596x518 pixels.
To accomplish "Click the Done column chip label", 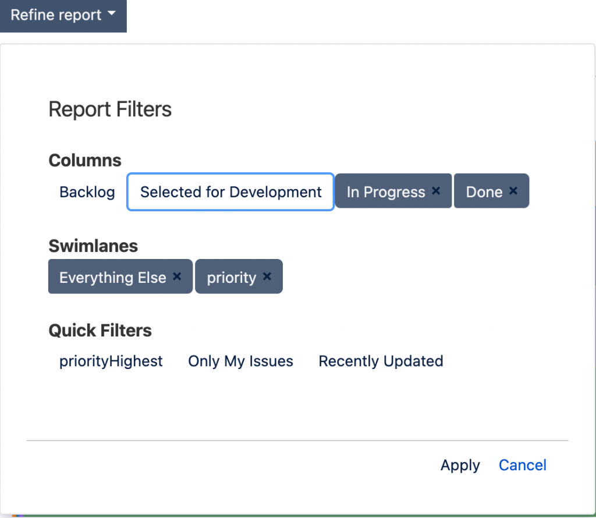I will [x=484, y=192].
